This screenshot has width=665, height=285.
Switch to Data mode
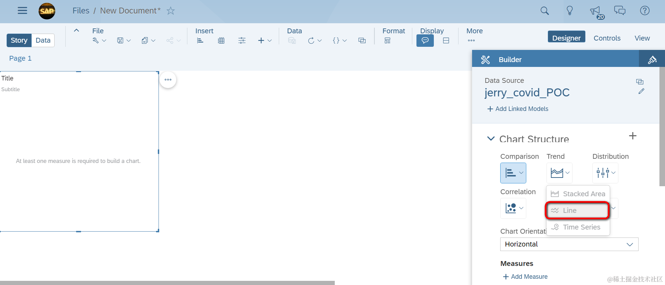[43, 40]
